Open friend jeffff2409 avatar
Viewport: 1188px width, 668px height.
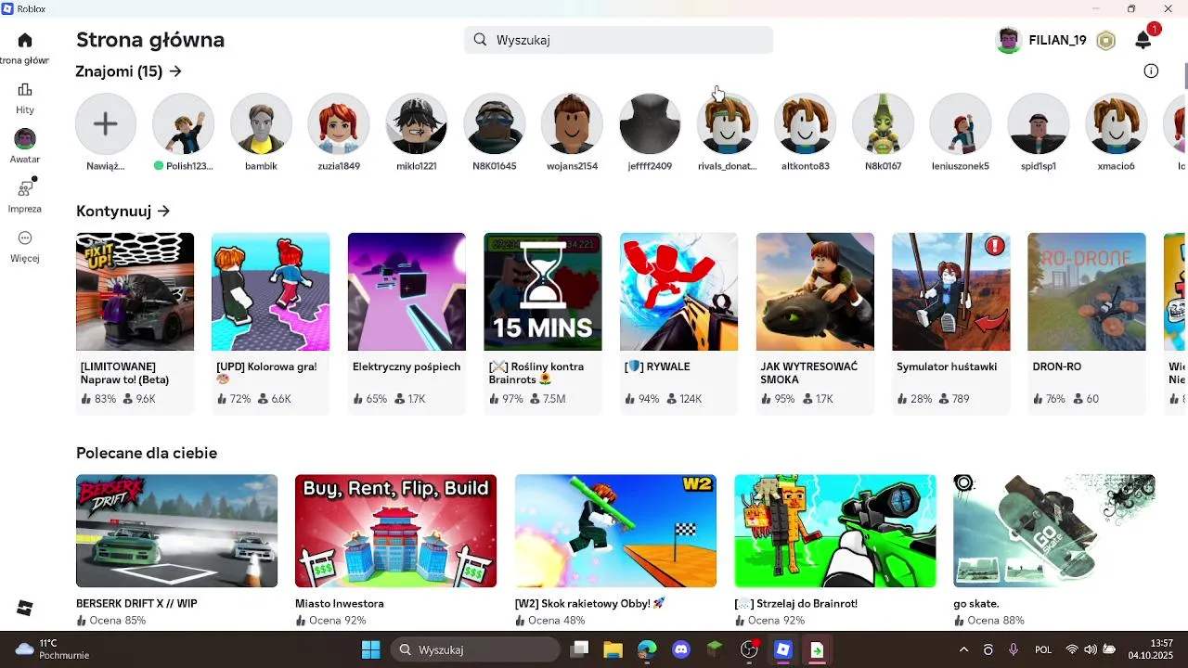click(x=650, y=123)
